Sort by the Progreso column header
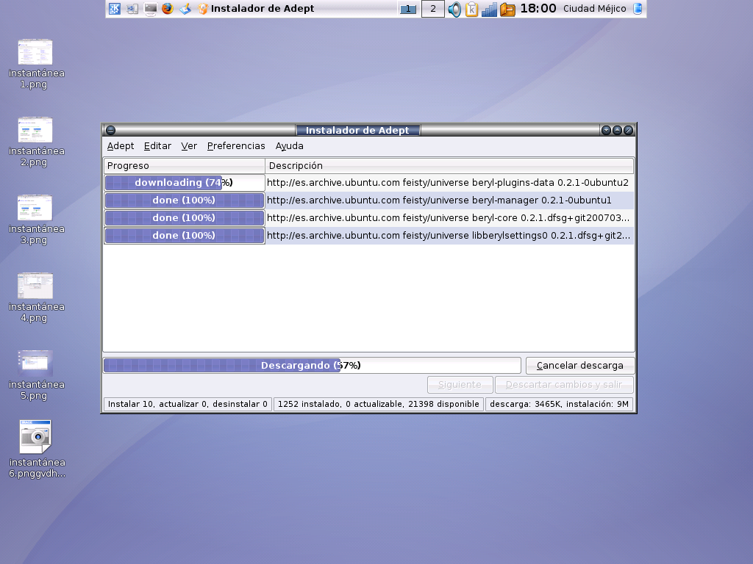Viewport: 753px width, 564px height. (x=184, y=166)
